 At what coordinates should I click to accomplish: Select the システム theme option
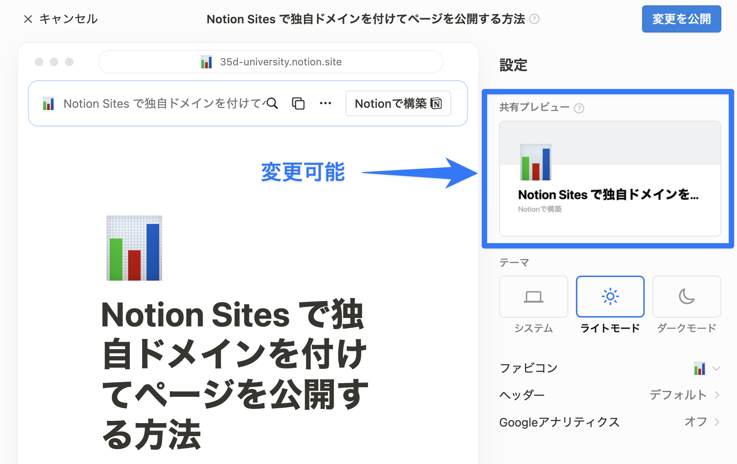pyautogui.click(x=533, y=297)
